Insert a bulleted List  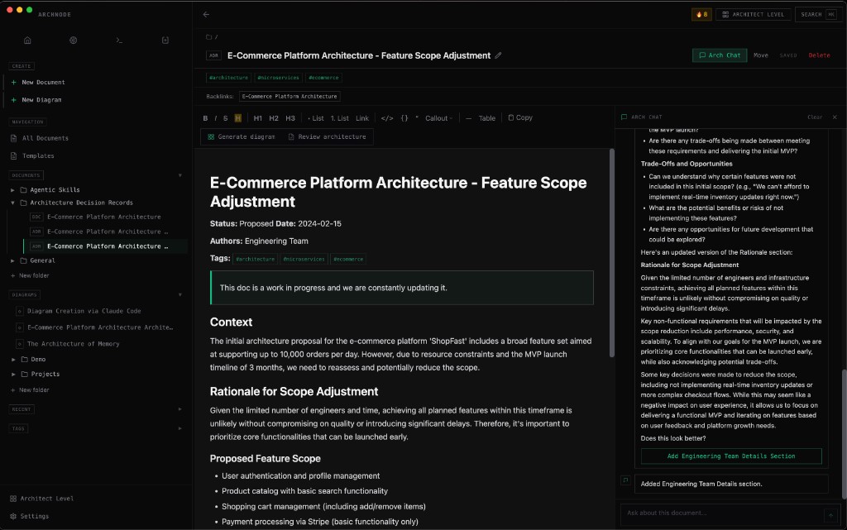point(316,117)
